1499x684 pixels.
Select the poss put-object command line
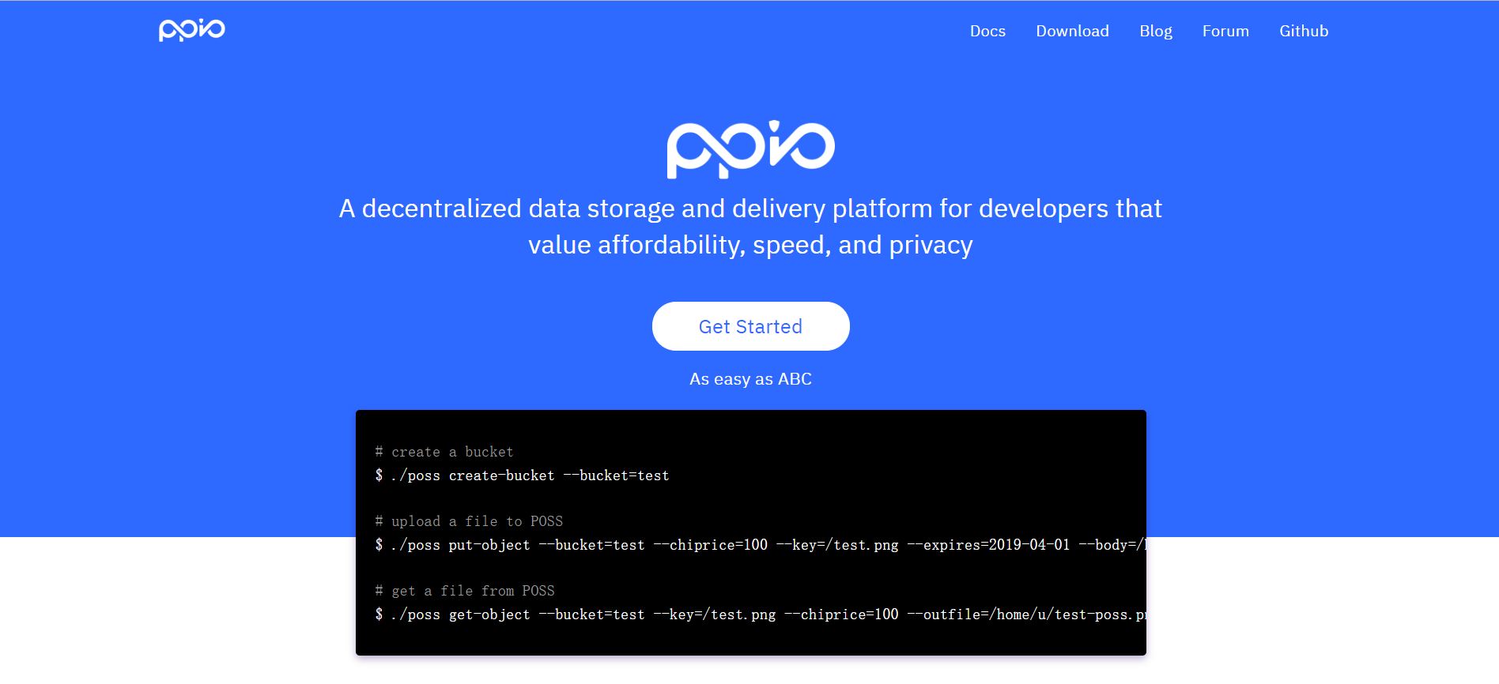pos(761,545)
